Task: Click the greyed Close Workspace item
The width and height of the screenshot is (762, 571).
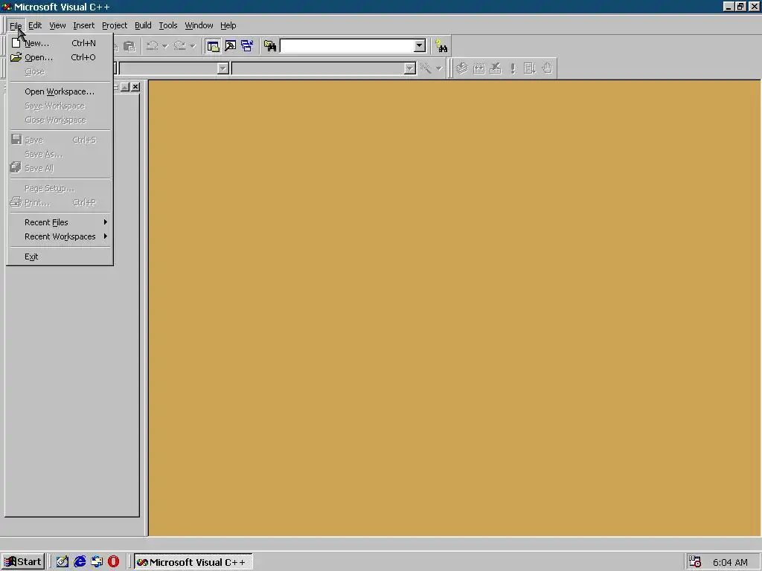Action: (60, 120)
